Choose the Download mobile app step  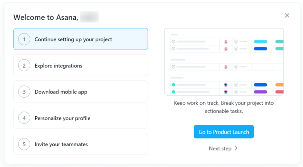(x=61, y=92)
